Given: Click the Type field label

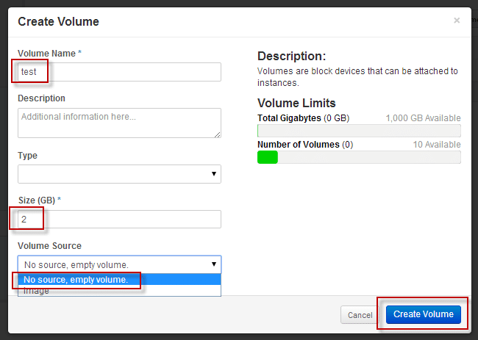Looking at the screenshot, I should click(27, 156).
